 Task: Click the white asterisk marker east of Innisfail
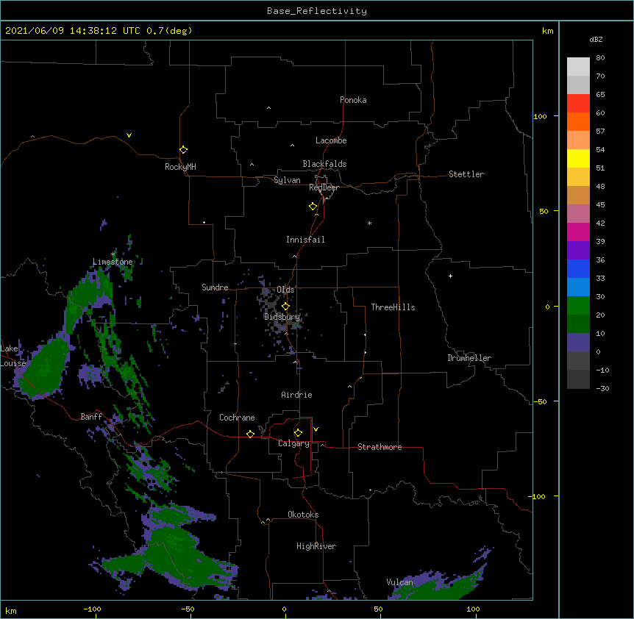coord(369,223)
